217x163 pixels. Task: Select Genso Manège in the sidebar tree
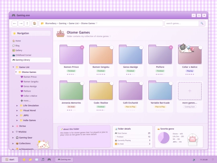[29, 87]
